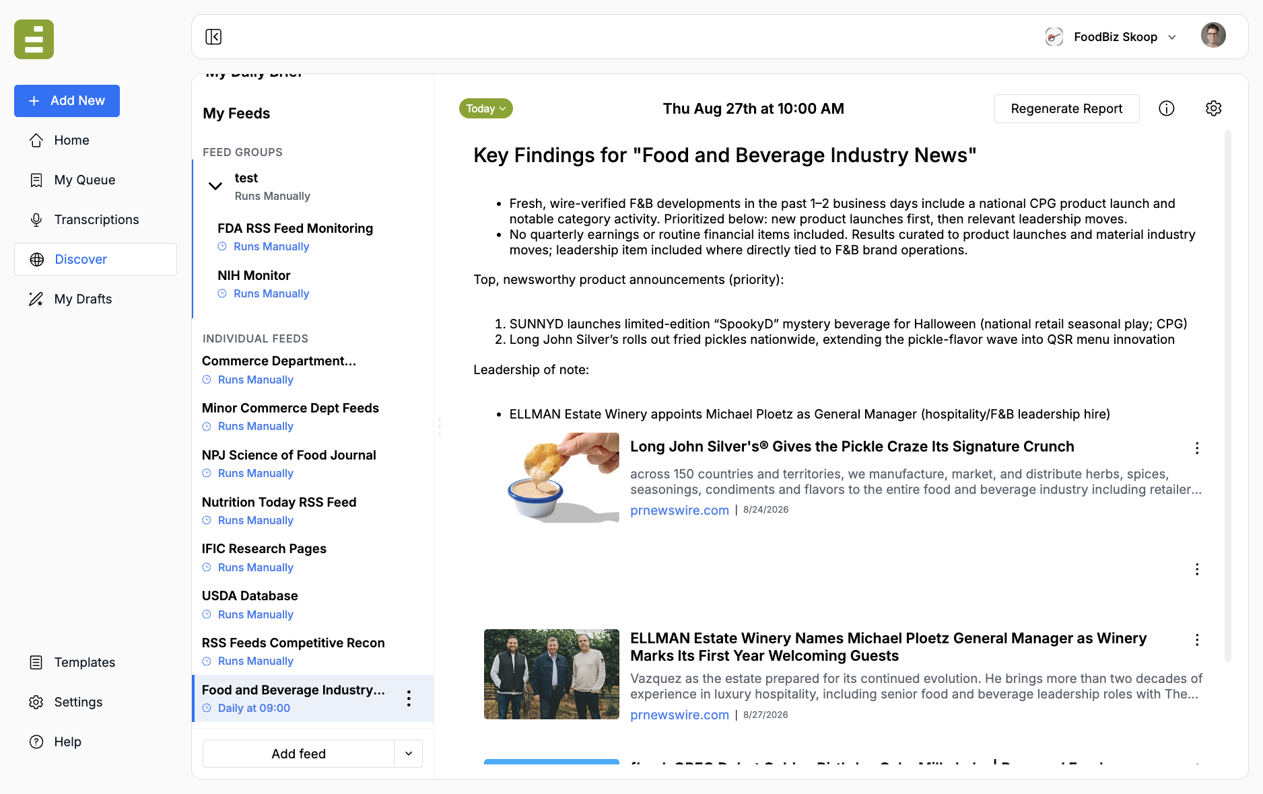
Task: Open menu for Long John Silver's article
Action: (x=1197, y=448)
